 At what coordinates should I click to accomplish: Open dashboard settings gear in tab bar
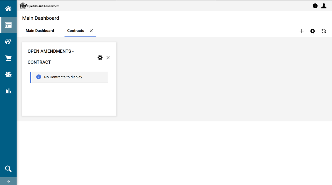click(313, 31)
